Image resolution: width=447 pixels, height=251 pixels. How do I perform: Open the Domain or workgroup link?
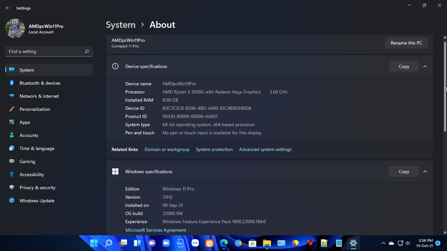pyautogui.click(x=167, y=149)
